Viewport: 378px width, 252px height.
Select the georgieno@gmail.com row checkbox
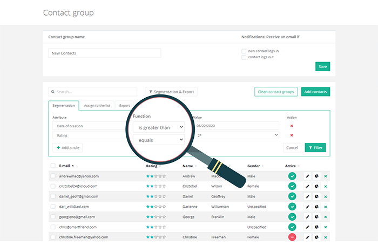pos(53,217)
